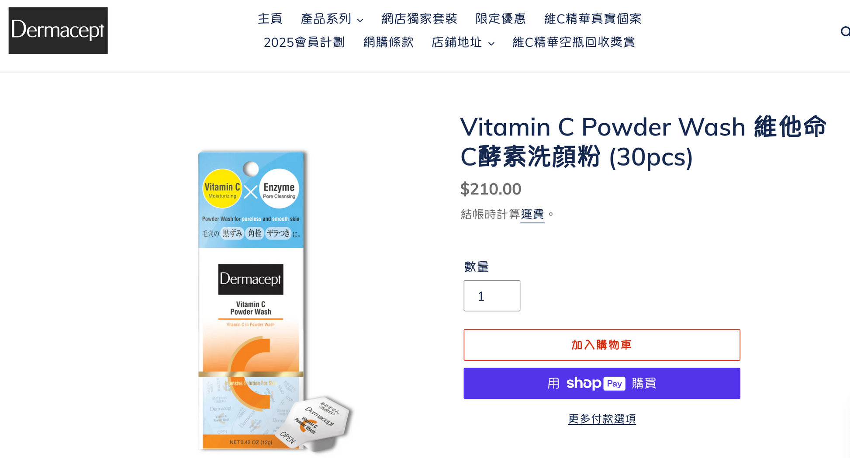Open 2025會員計劃 menu item
This screenshot has width=850, height=458.
[x=304, y=42]
